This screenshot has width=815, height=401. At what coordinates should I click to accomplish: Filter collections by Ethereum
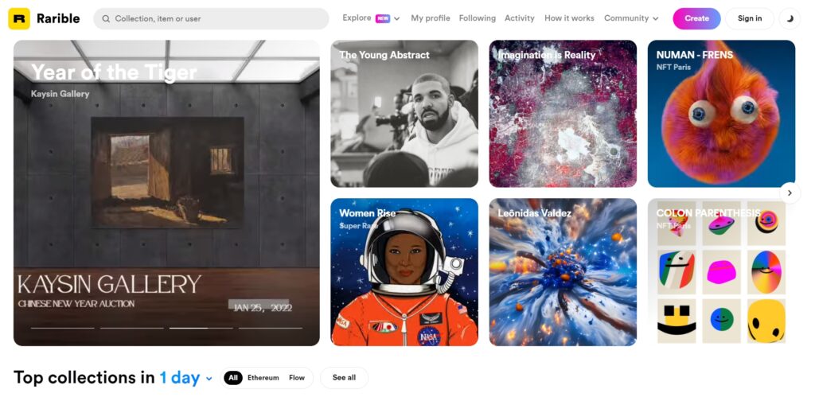[263, 378]
